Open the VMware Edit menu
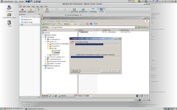Screen dimensions: 177x110 [24, 6]
